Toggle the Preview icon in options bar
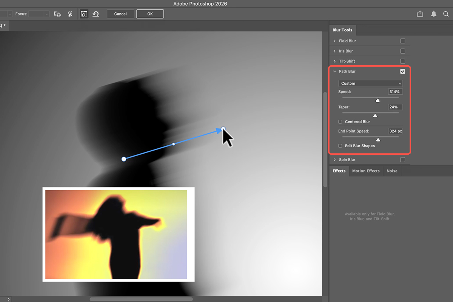The image size is (453, 302). [84, 14]
